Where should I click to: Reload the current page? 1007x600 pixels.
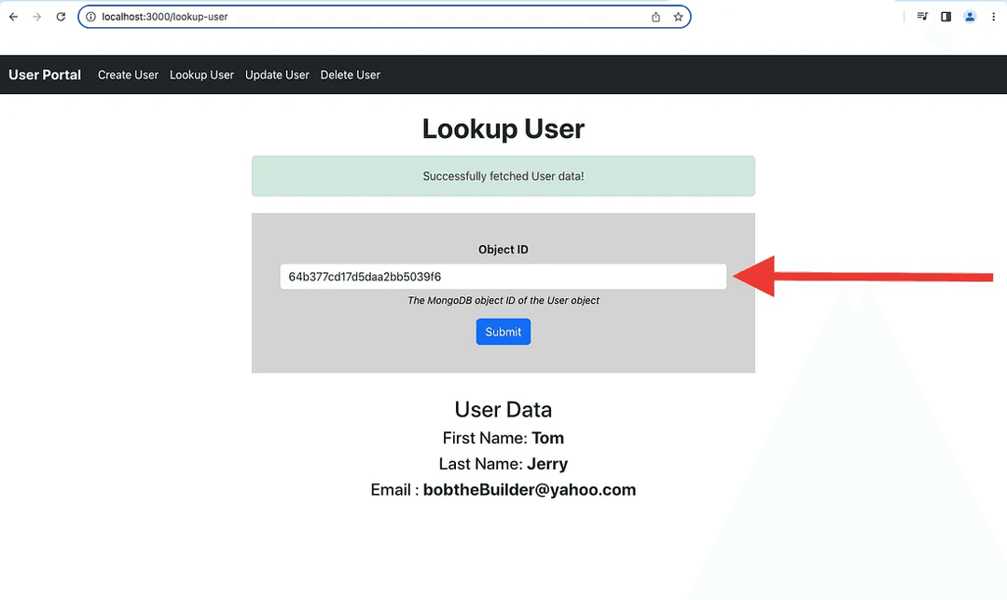[62, 17]
